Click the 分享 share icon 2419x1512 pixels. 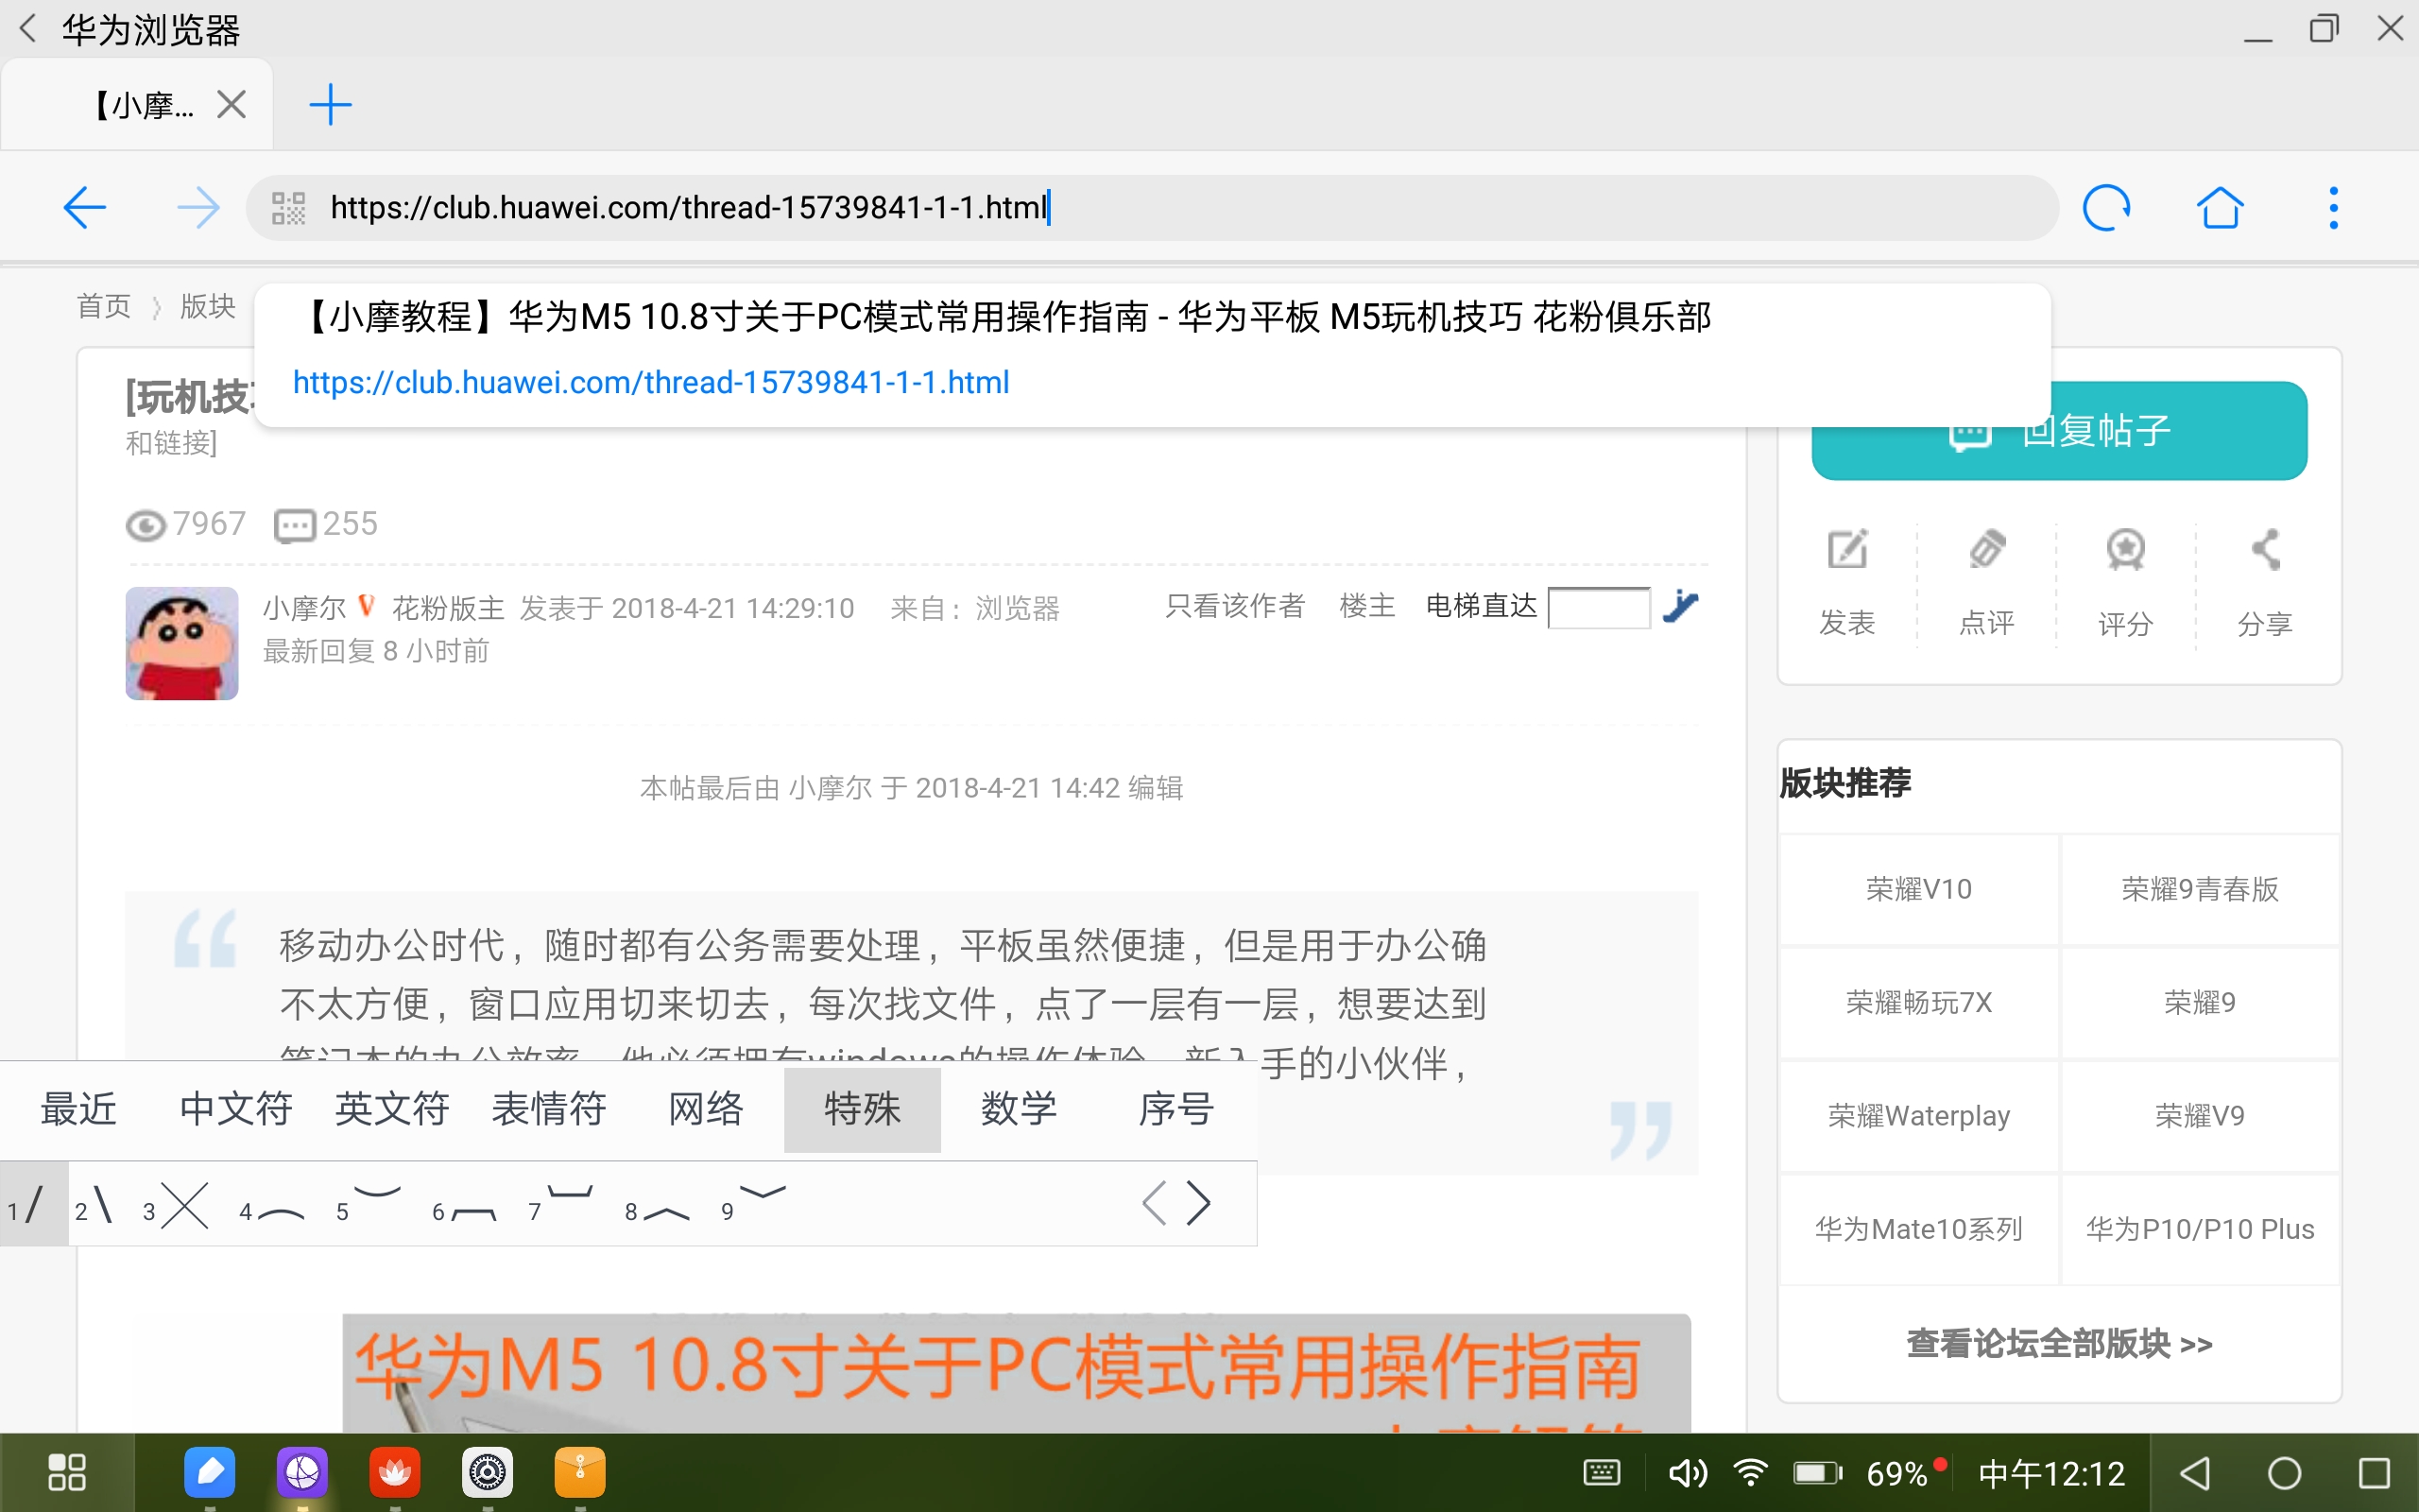click(2265, 550)
